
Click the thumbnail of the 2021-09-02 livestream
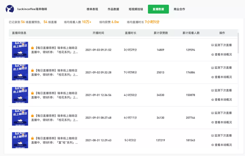point(20,72)
